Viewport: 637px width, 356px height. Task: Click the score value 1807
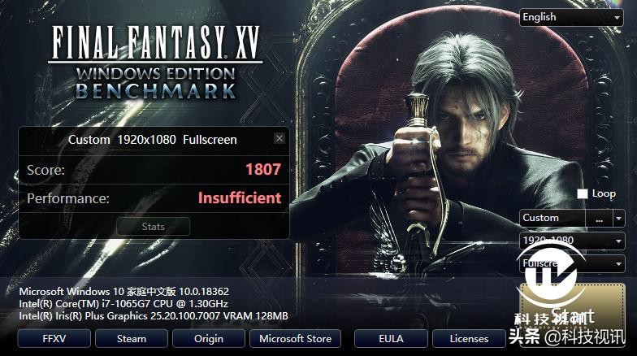tap(263, 169)
